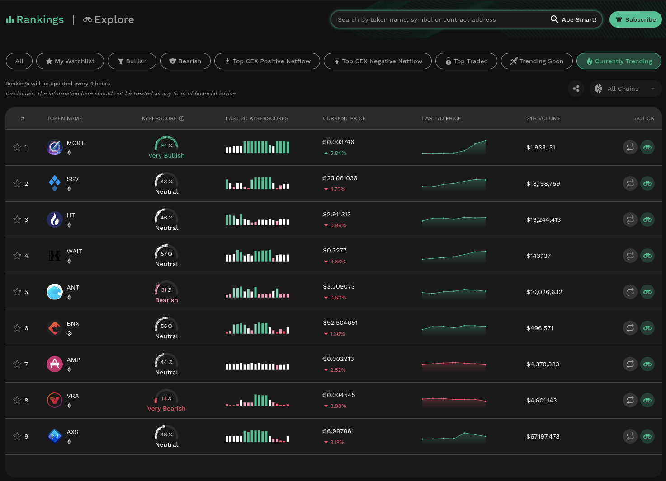Image resolution: width=666 pixels, height=481 pixels.
Task: Click the KyberScore info icon in header
Action: 182,118
